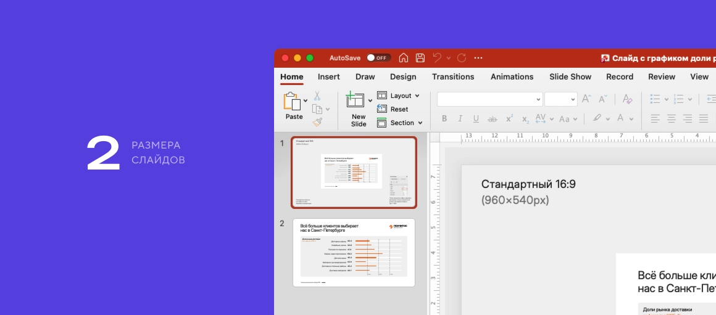Image resolution: width=716 pixels, height=315 pixels.
Task: Click the Justify text icon
Action: tap(703, 118)
